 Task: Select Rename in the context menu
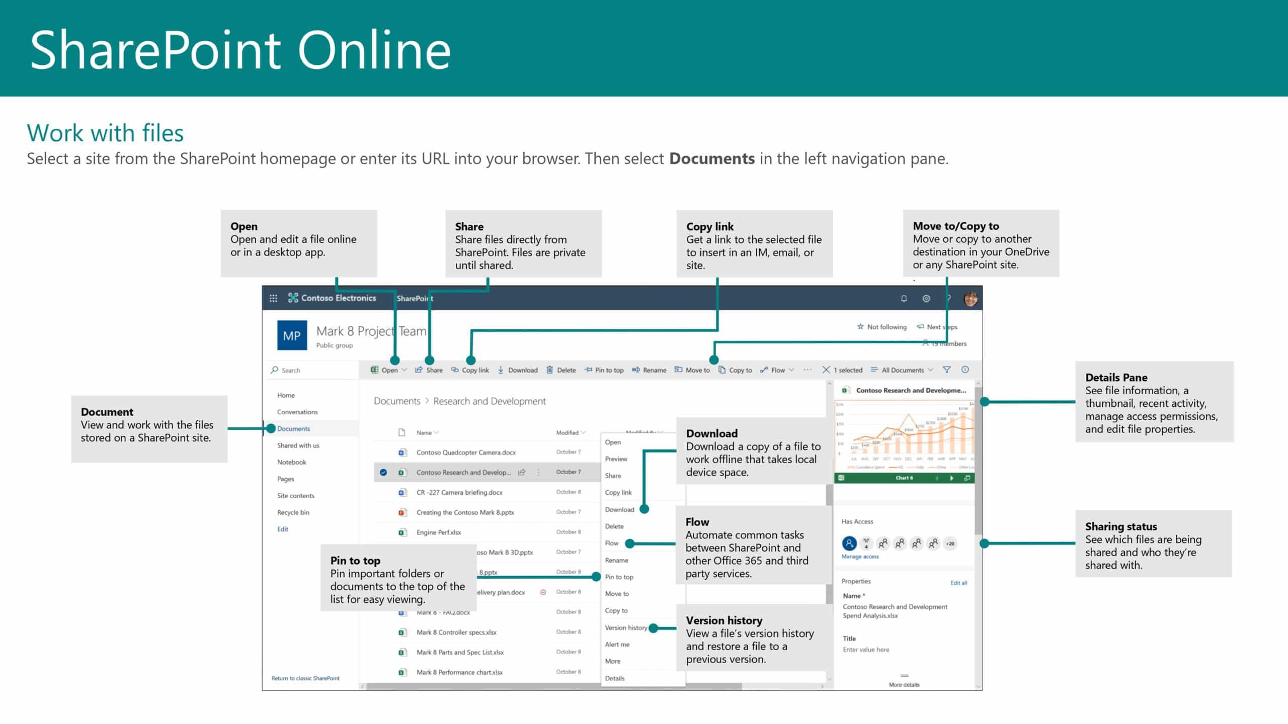(616, 560)
